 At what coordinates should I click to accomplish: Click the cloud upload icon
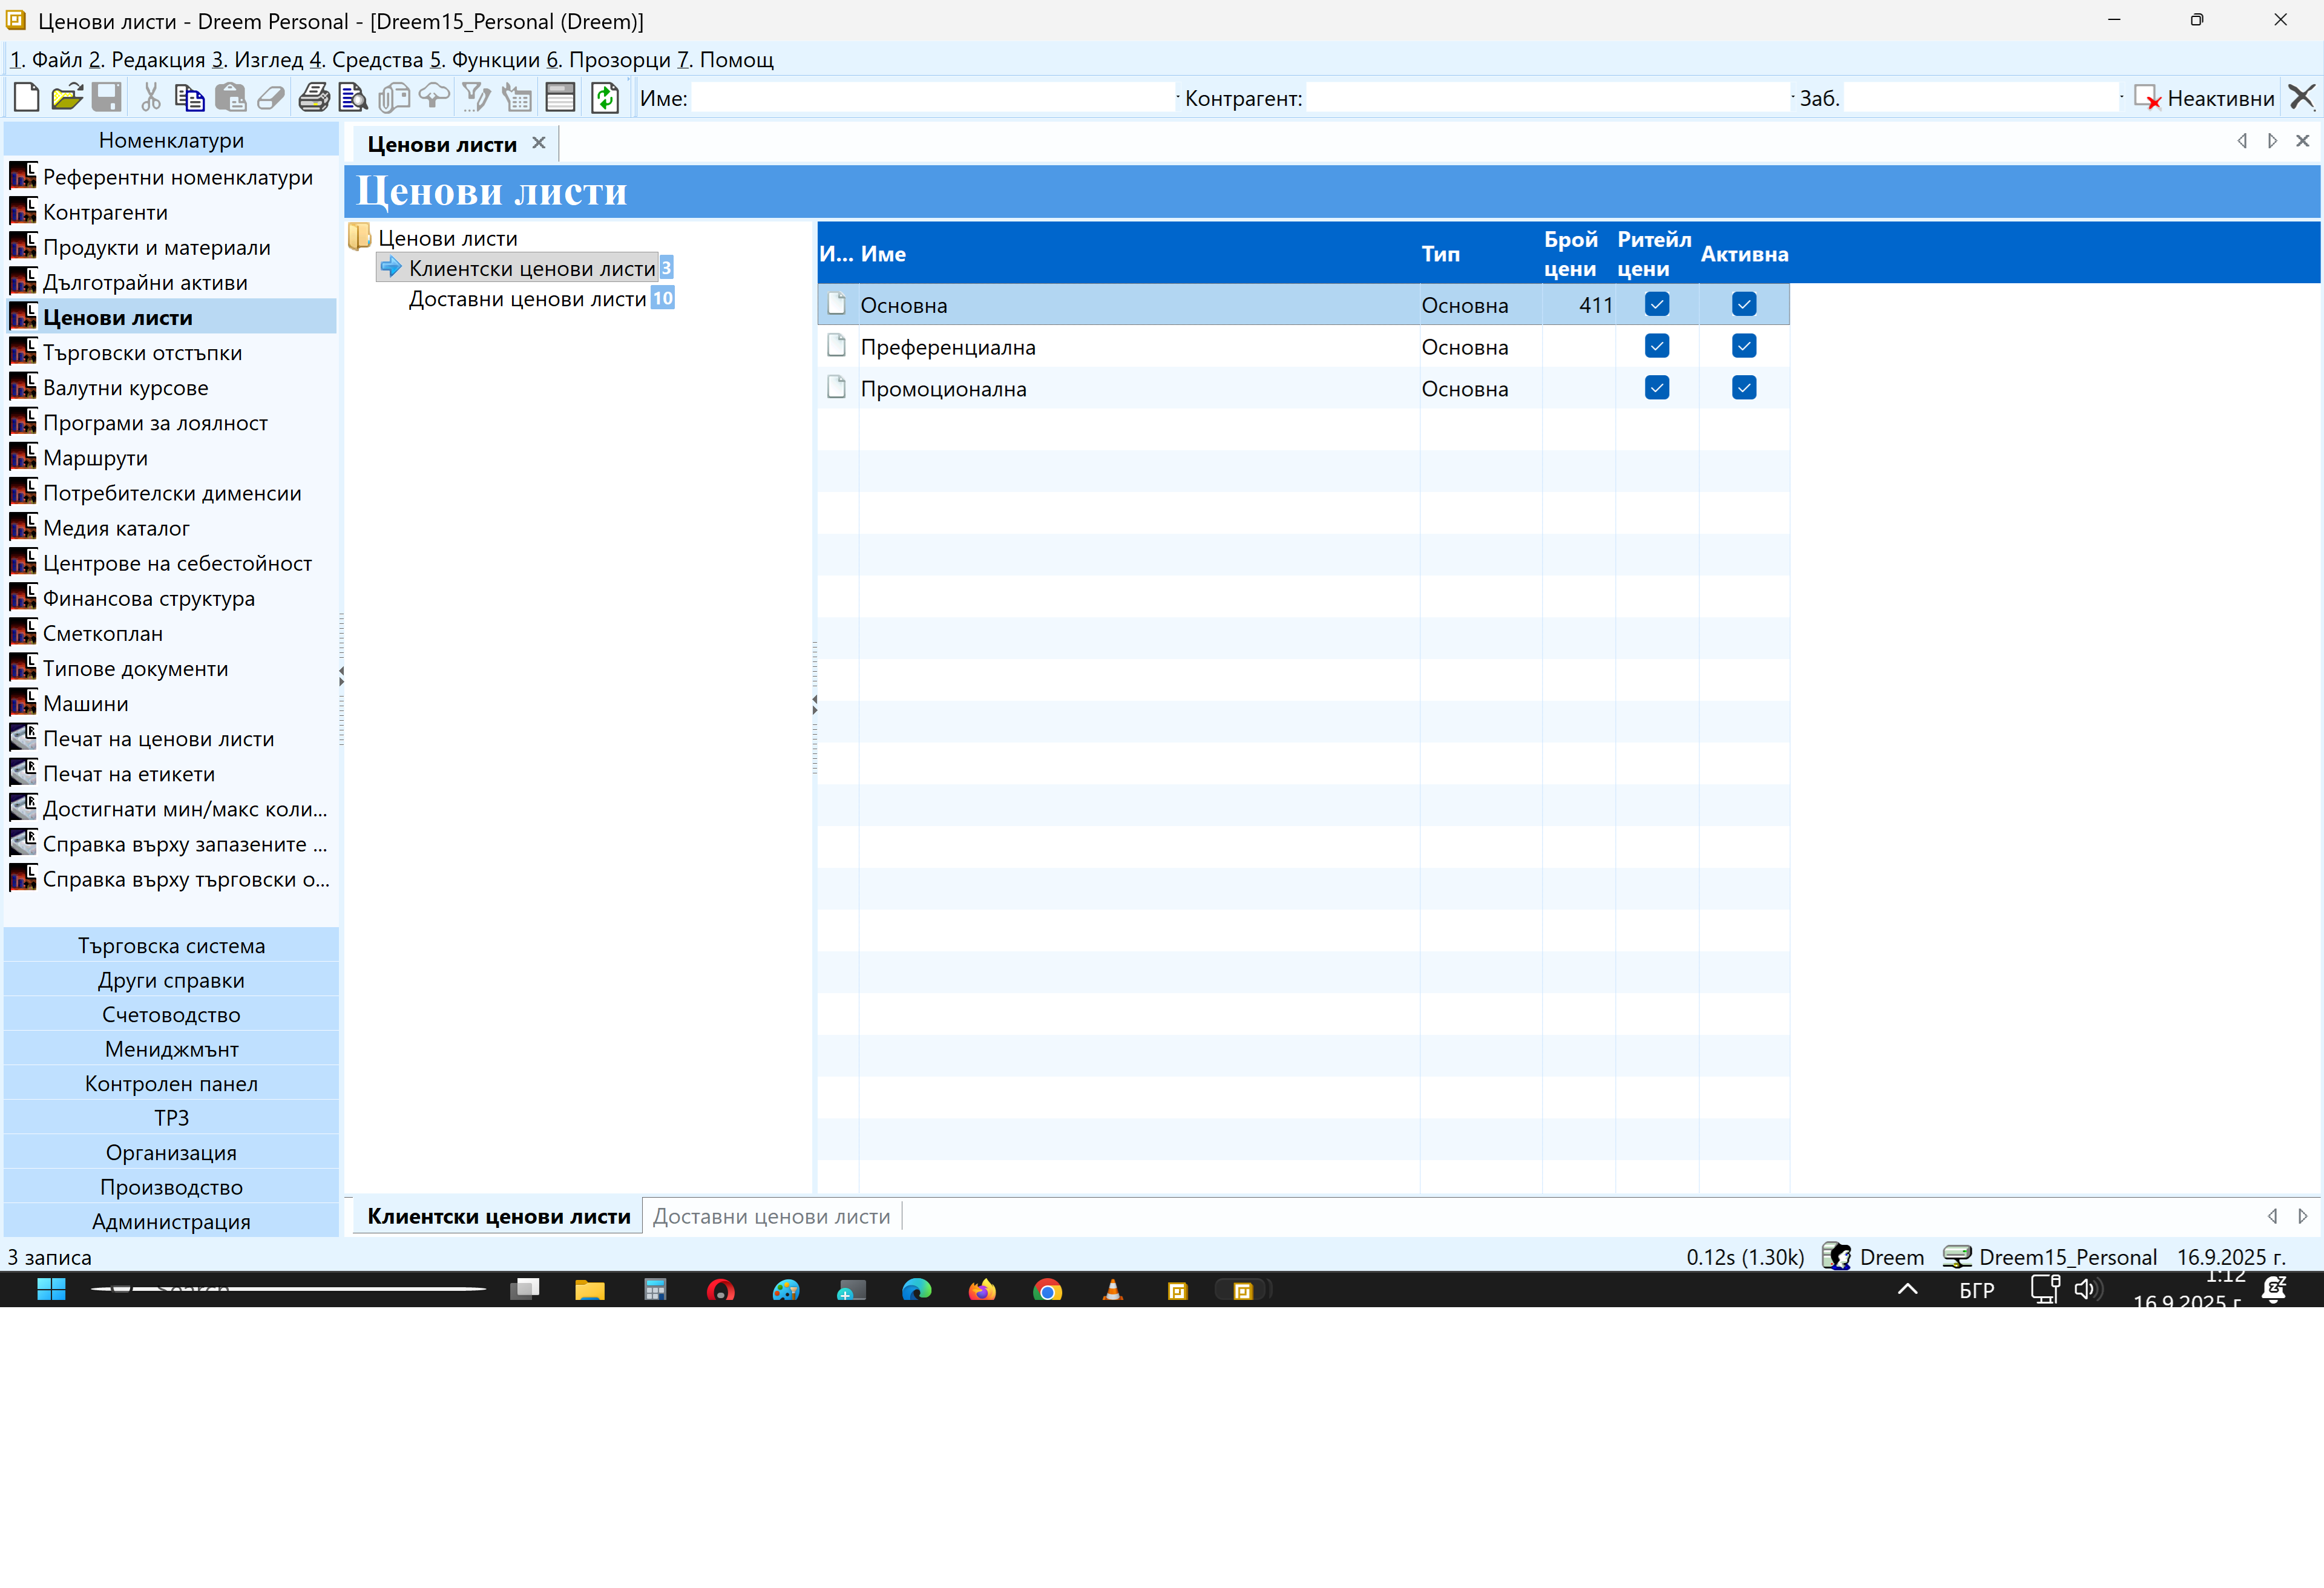pos(434,98)
